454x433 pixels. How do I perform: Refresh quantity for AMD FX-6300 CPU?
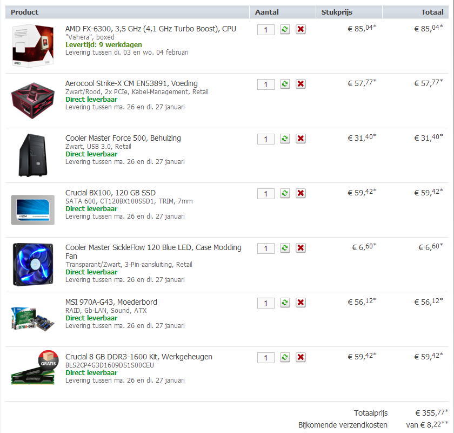285,29
